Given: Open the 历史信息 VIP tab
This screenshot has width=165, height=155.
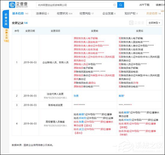Looking at the screenshot, I should tap(154, 13).
